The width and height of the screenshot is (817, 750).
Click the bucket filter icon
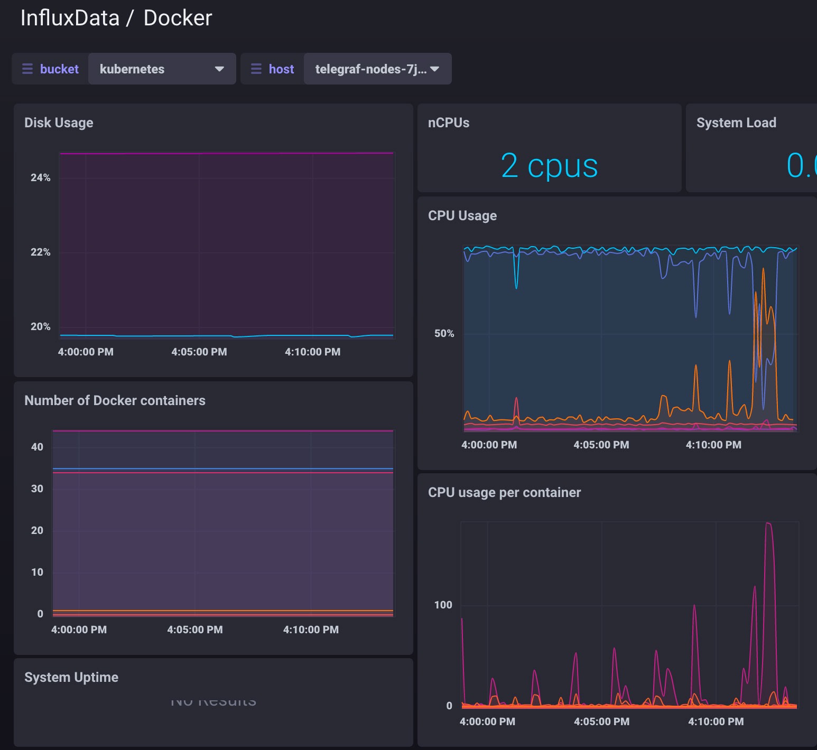27,69
